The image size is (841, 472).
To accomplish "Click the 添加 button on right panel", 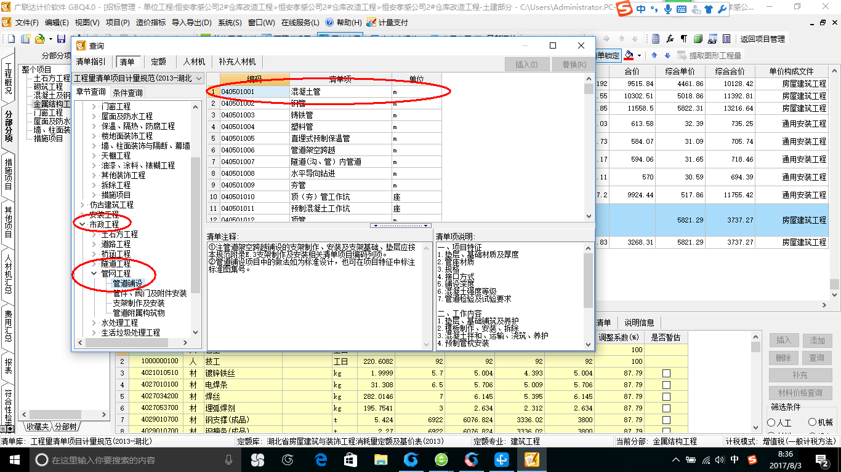I will tap(816, 340).
